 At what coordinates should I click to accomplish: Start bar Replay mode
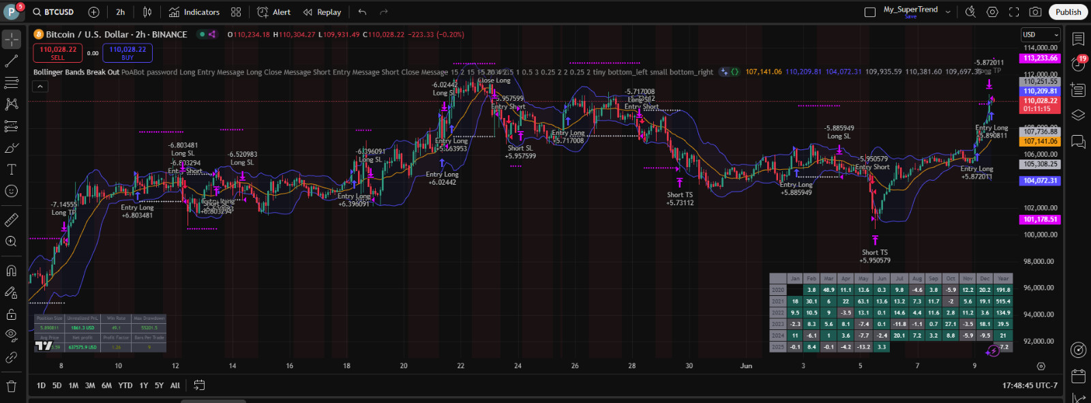tap(323, 12)
